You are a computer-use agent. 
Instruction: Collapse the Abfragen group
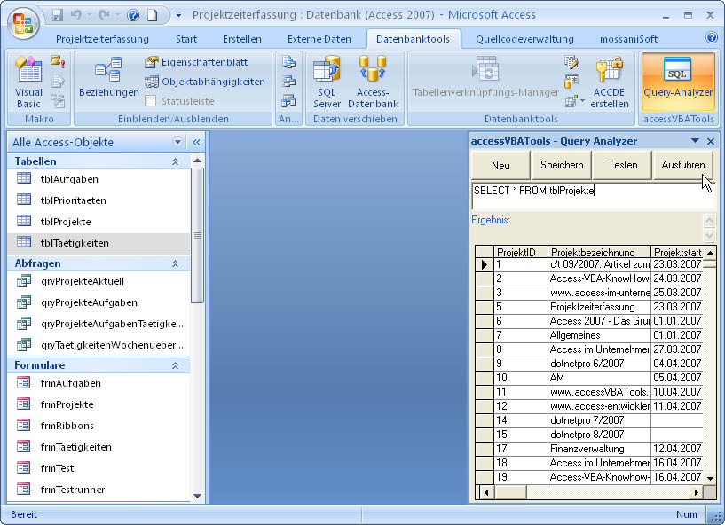pos(175,263)
